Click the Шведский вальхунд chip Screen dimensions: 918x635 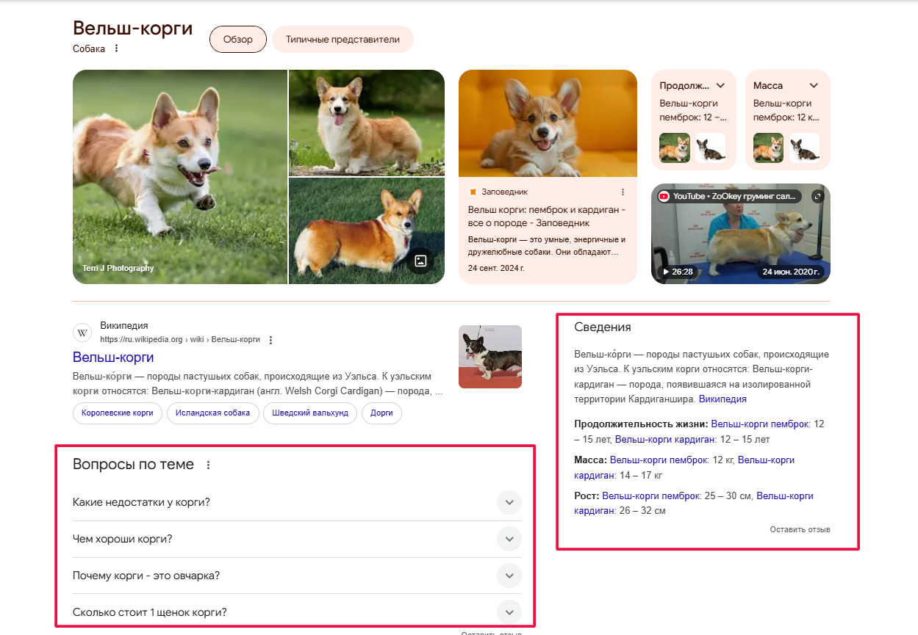309,413
